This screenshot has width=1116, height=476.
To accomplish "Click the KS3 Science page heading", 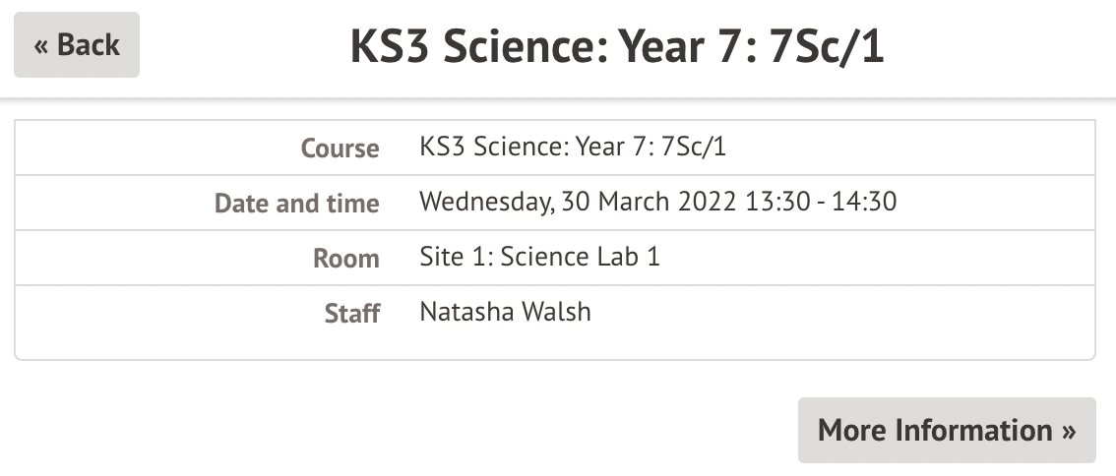I will pyautogui.click(x=617, y=47).
